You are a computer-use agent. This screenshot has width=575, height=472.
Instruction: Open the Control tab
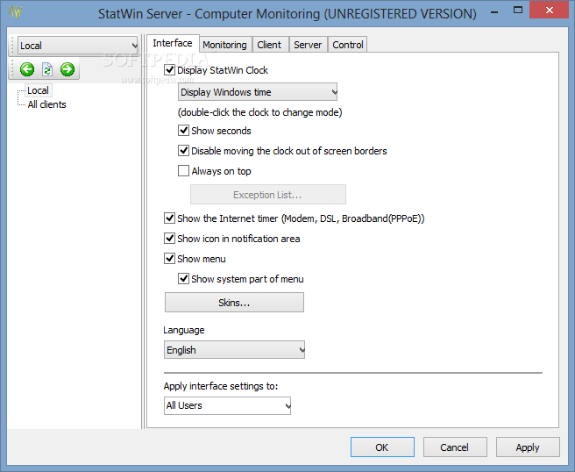click(348, 45)
